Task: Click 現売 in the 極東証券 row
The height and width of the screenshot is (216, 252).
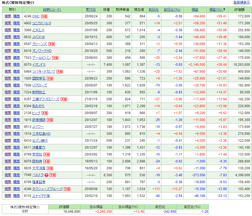Action: [17, 182]
